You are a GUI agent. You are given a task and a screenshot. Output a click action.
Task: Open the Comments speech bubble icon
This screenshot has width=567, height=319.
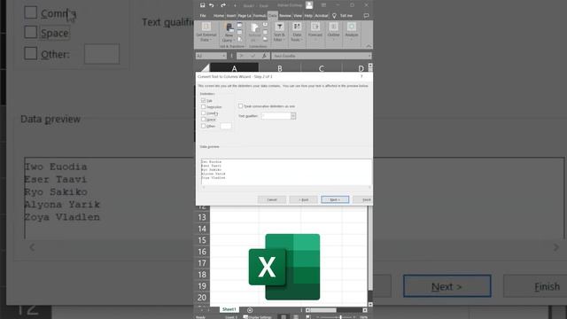[x=366, y=16]
